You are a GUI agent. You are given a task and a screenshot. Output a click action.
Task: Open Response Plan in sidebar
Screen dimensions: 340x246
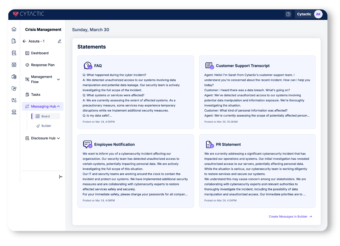point(42,65)
